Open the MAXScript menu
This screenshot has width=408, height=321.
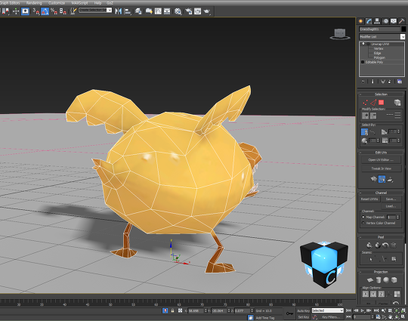[79, 3]
